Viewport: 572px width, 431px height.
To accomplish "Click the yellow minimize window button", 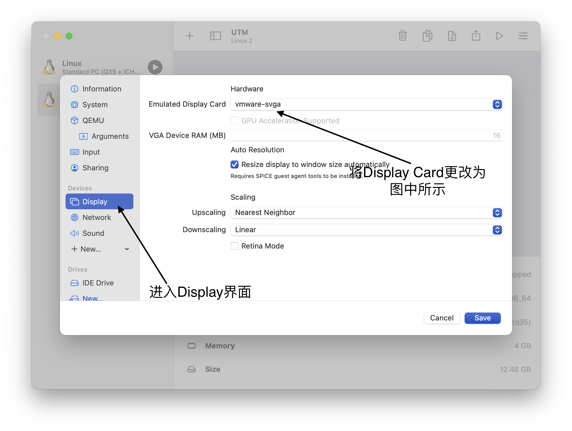I will pyautogui.click(x=58, y=36).
